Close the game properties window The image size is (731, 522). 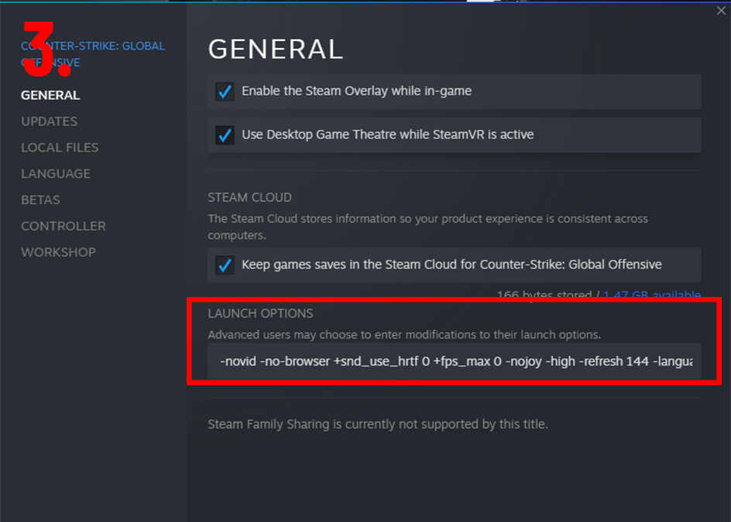pos(721,11)
